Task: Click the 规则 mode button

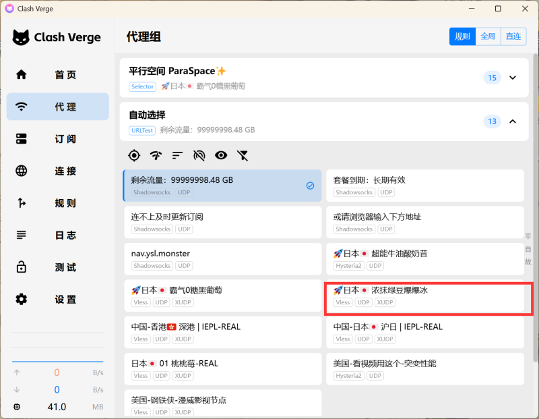Action: coord(462,36)
